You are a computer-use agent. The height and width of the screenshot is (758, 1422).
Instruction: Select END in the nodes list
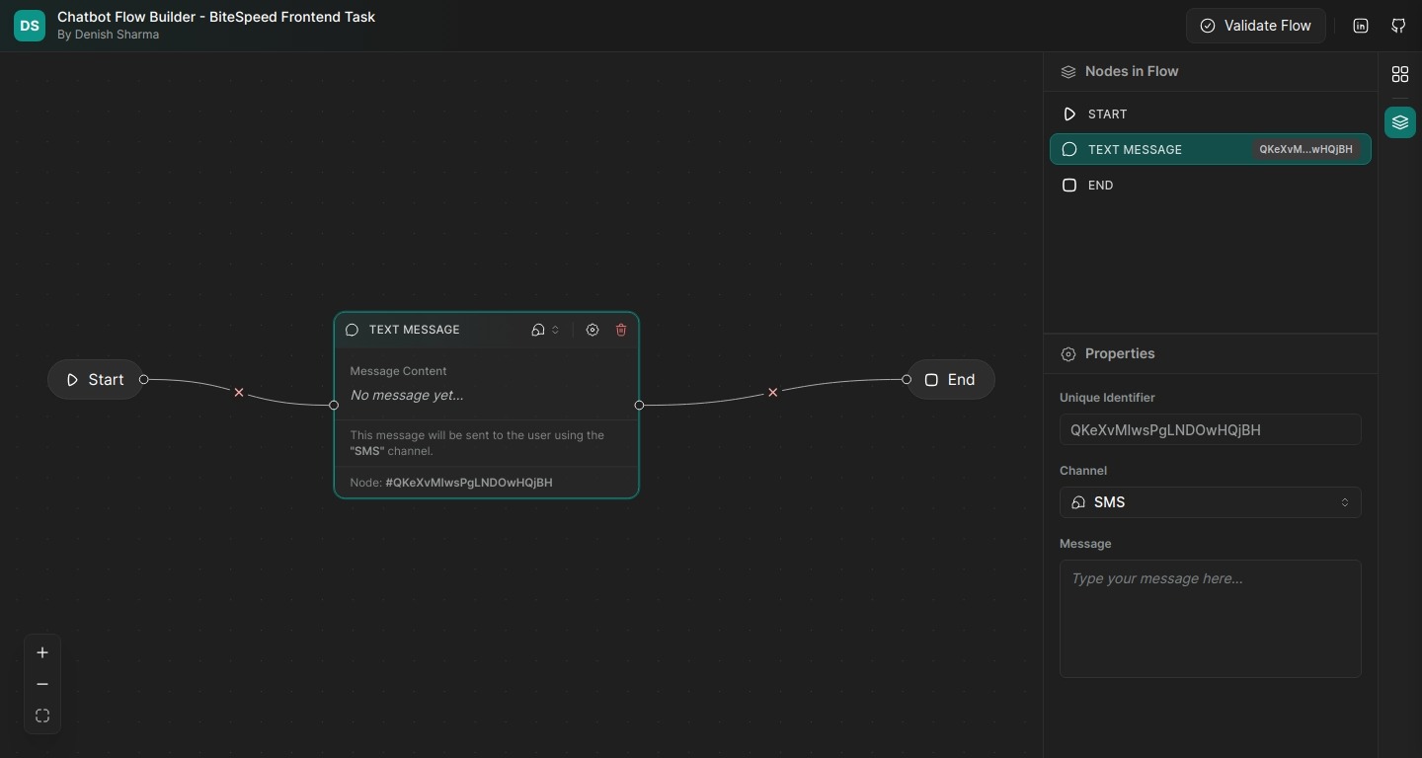pyautogui.click(x=1211, y=186)
